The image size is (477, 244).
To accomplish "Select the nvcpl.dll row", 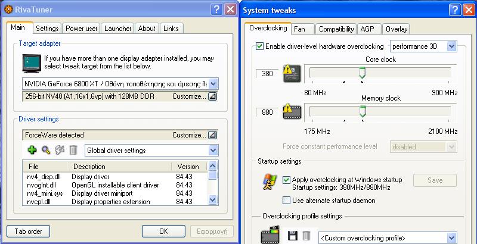I will point(116,202).
